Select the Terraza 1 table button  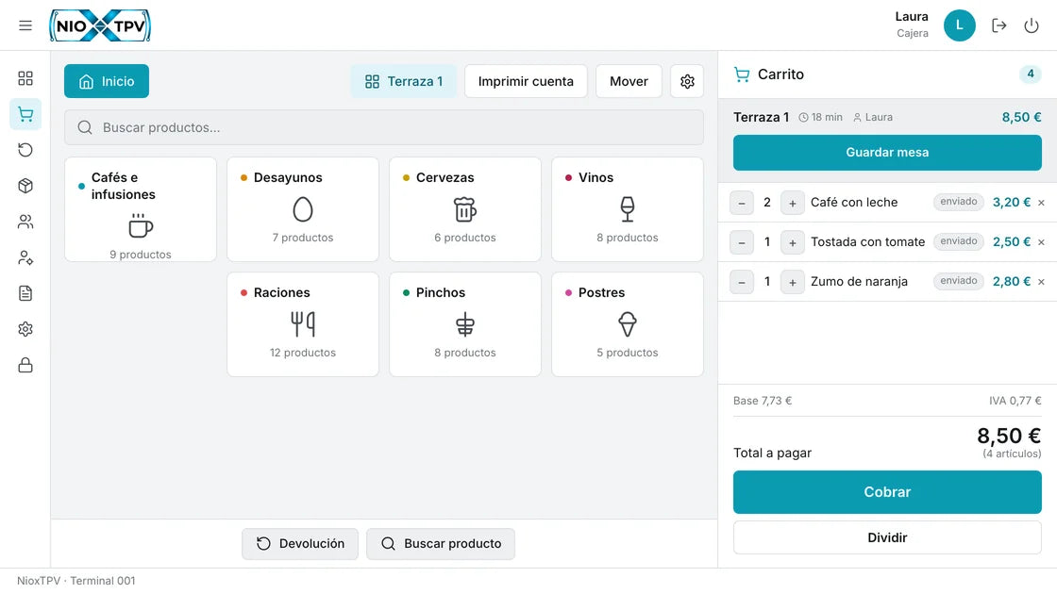pyautogui.click(x=404, y=81)
